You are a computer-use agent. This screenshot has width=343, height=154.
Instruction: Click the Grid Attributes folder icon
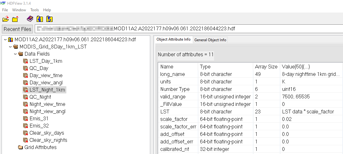pos(21,147)
